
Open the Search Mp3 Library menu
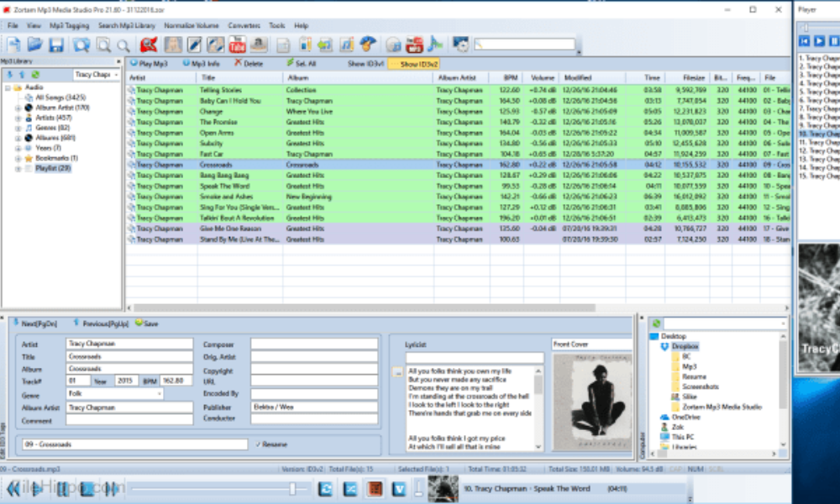127,25
